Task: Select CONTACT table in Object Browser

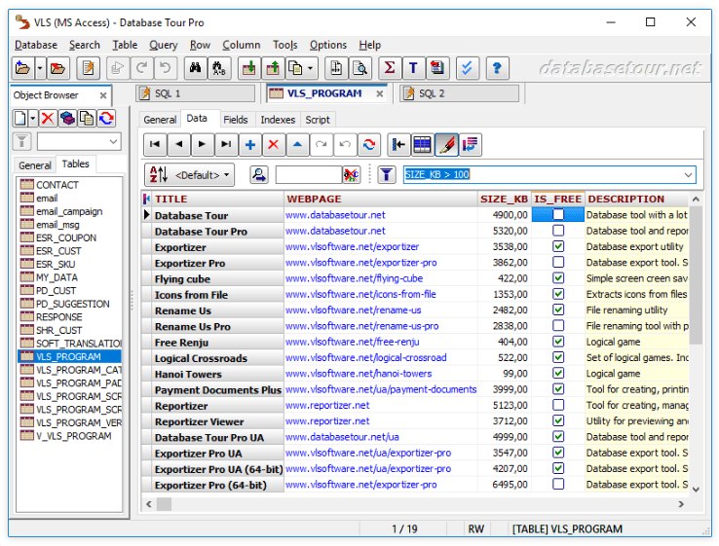Action: tap(57, 185)
